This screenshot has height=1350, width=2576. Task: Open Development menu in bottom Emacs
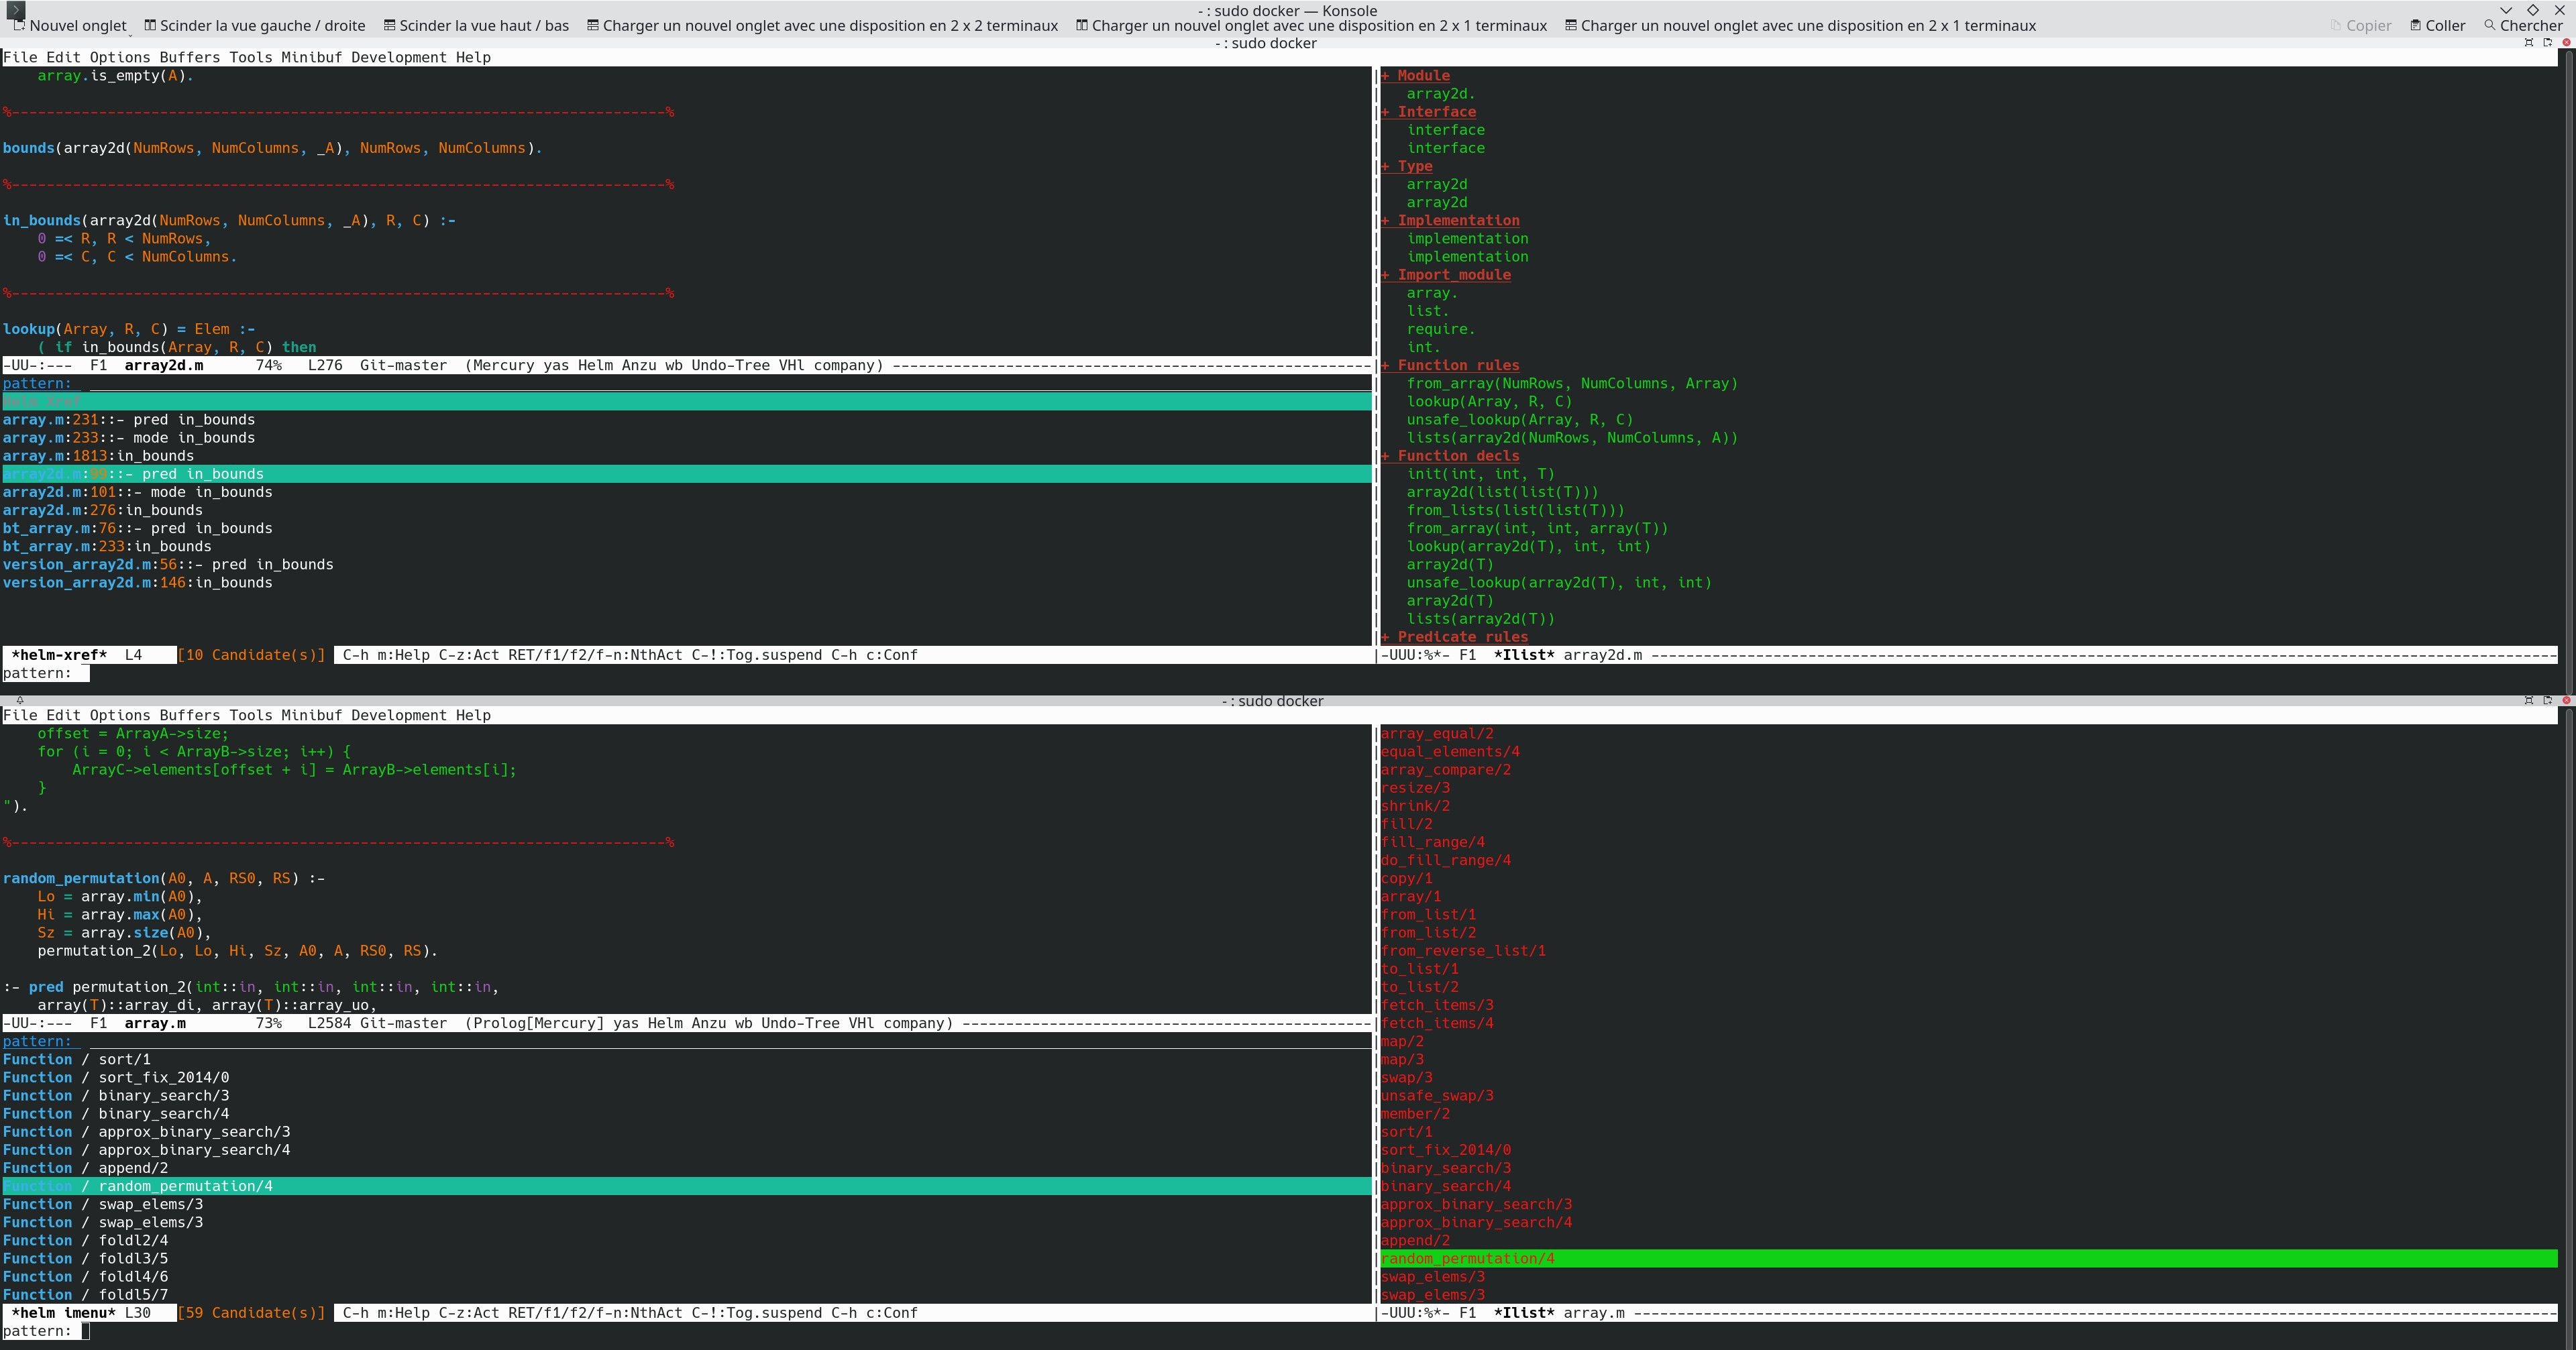tap(398, 716)
